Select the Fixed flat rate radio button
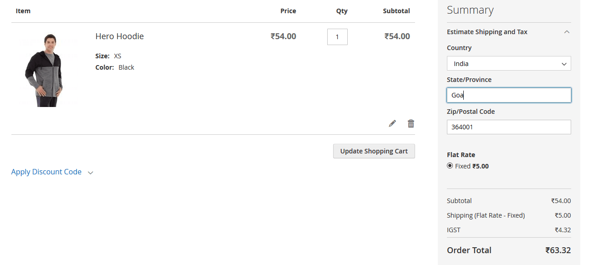The width and height of the screenshot is (593, 265). 450,166
